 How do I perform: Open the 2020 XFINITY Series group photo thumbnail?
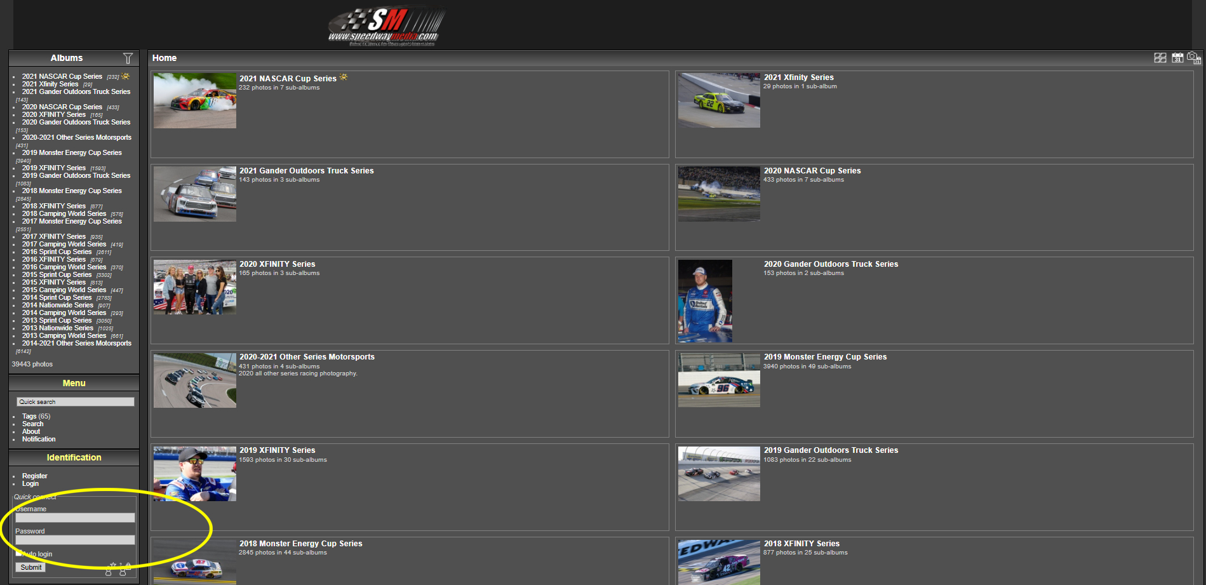195,287
